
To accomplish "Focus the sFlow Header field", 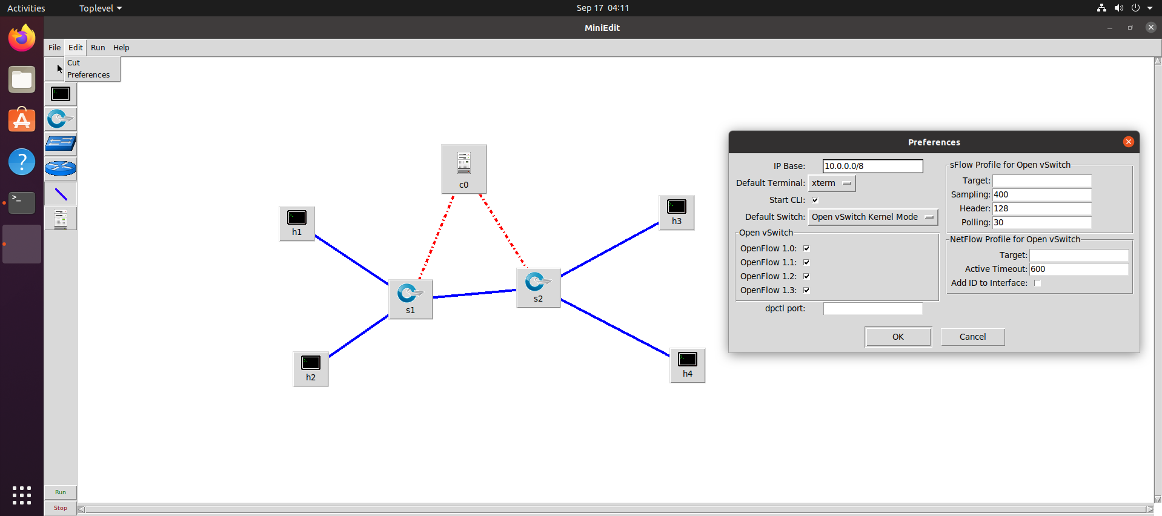I will point(1042,208).
